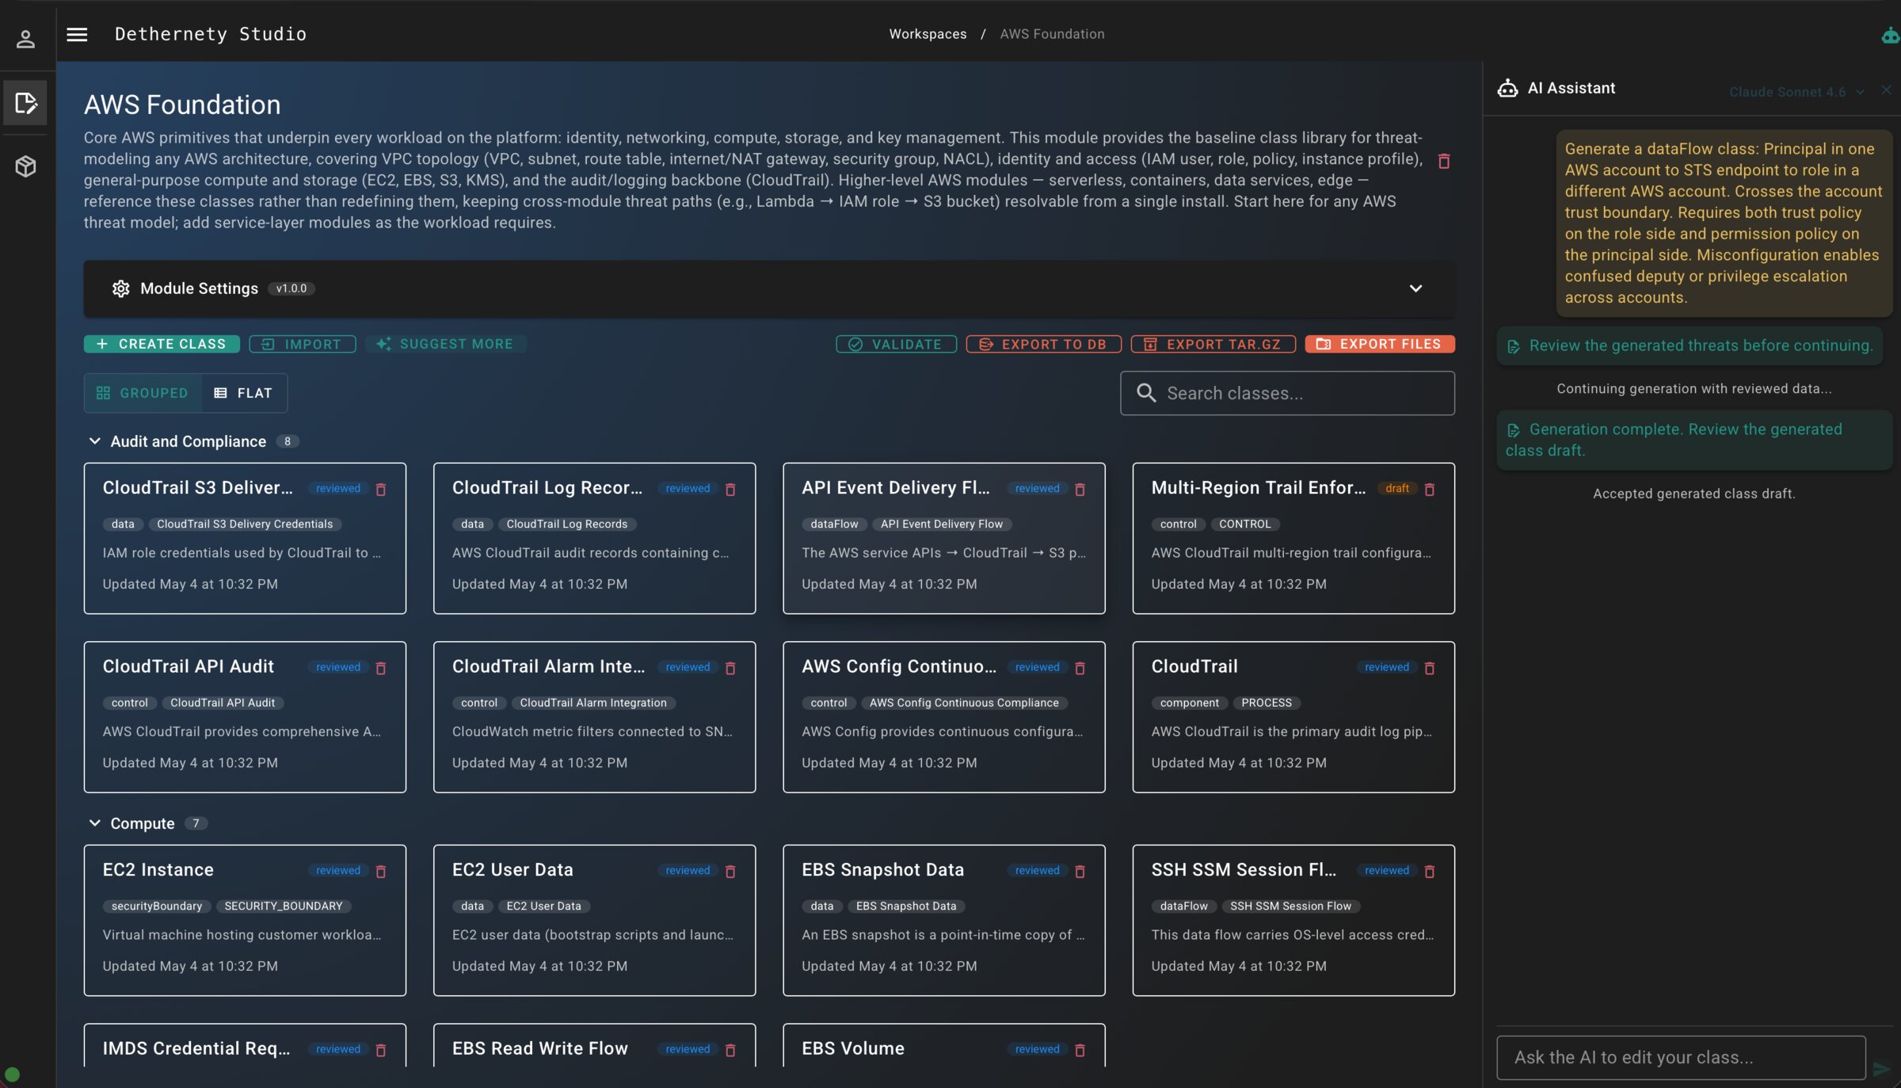The width and height of the screenshot is (1901, 1088).
Task: Click Dethernety Studio title
Action: click(211, 34)
